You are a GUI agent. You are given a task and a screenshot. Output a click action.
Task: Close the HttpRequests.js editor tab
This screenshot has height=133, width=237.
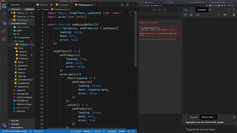coord(95,5)
